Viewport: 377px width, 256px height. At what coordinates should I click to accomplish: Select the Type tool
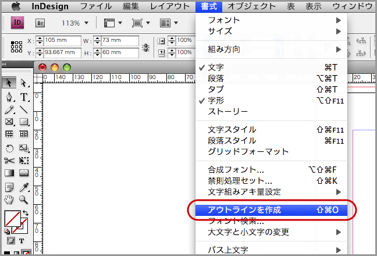pos(24,97)
